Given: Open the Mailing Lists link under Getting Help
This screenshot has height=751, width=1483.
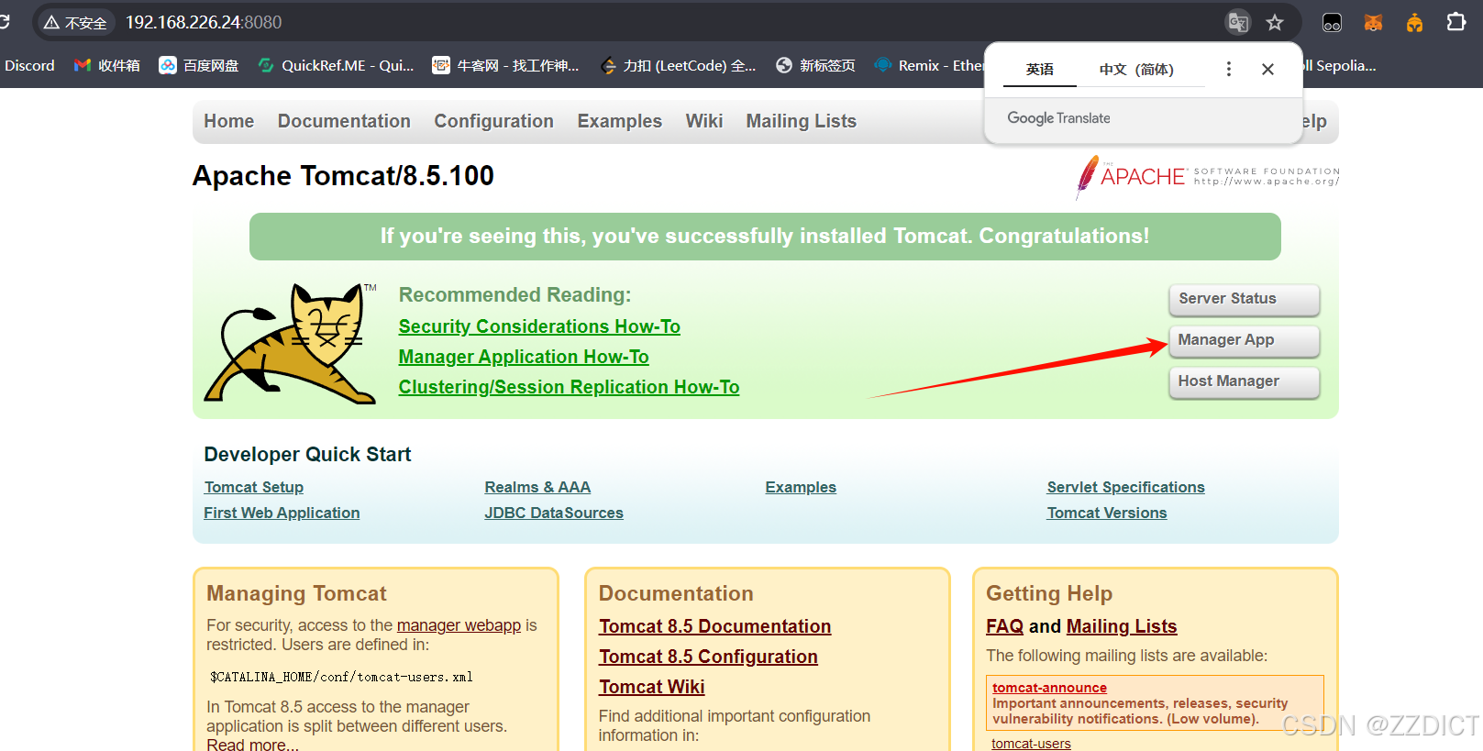Looking at the screenshot, I should (1122, 626).
